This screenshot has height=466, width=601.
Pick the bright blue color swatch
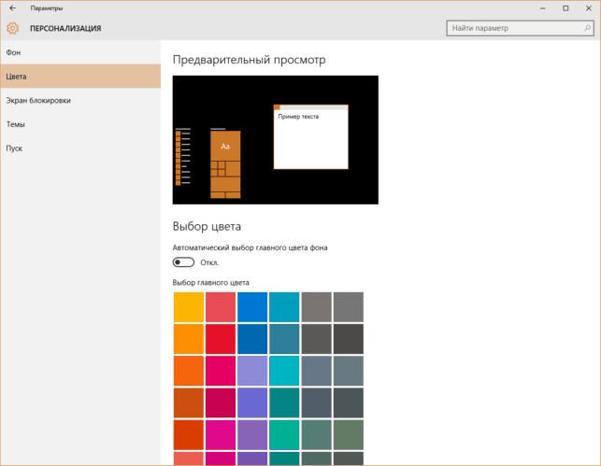[x=252, y=307]
